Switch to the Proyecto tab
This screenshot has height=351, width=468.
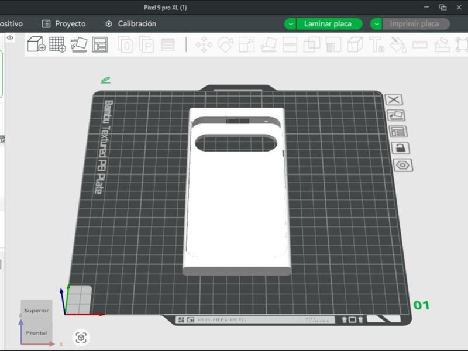64,24
